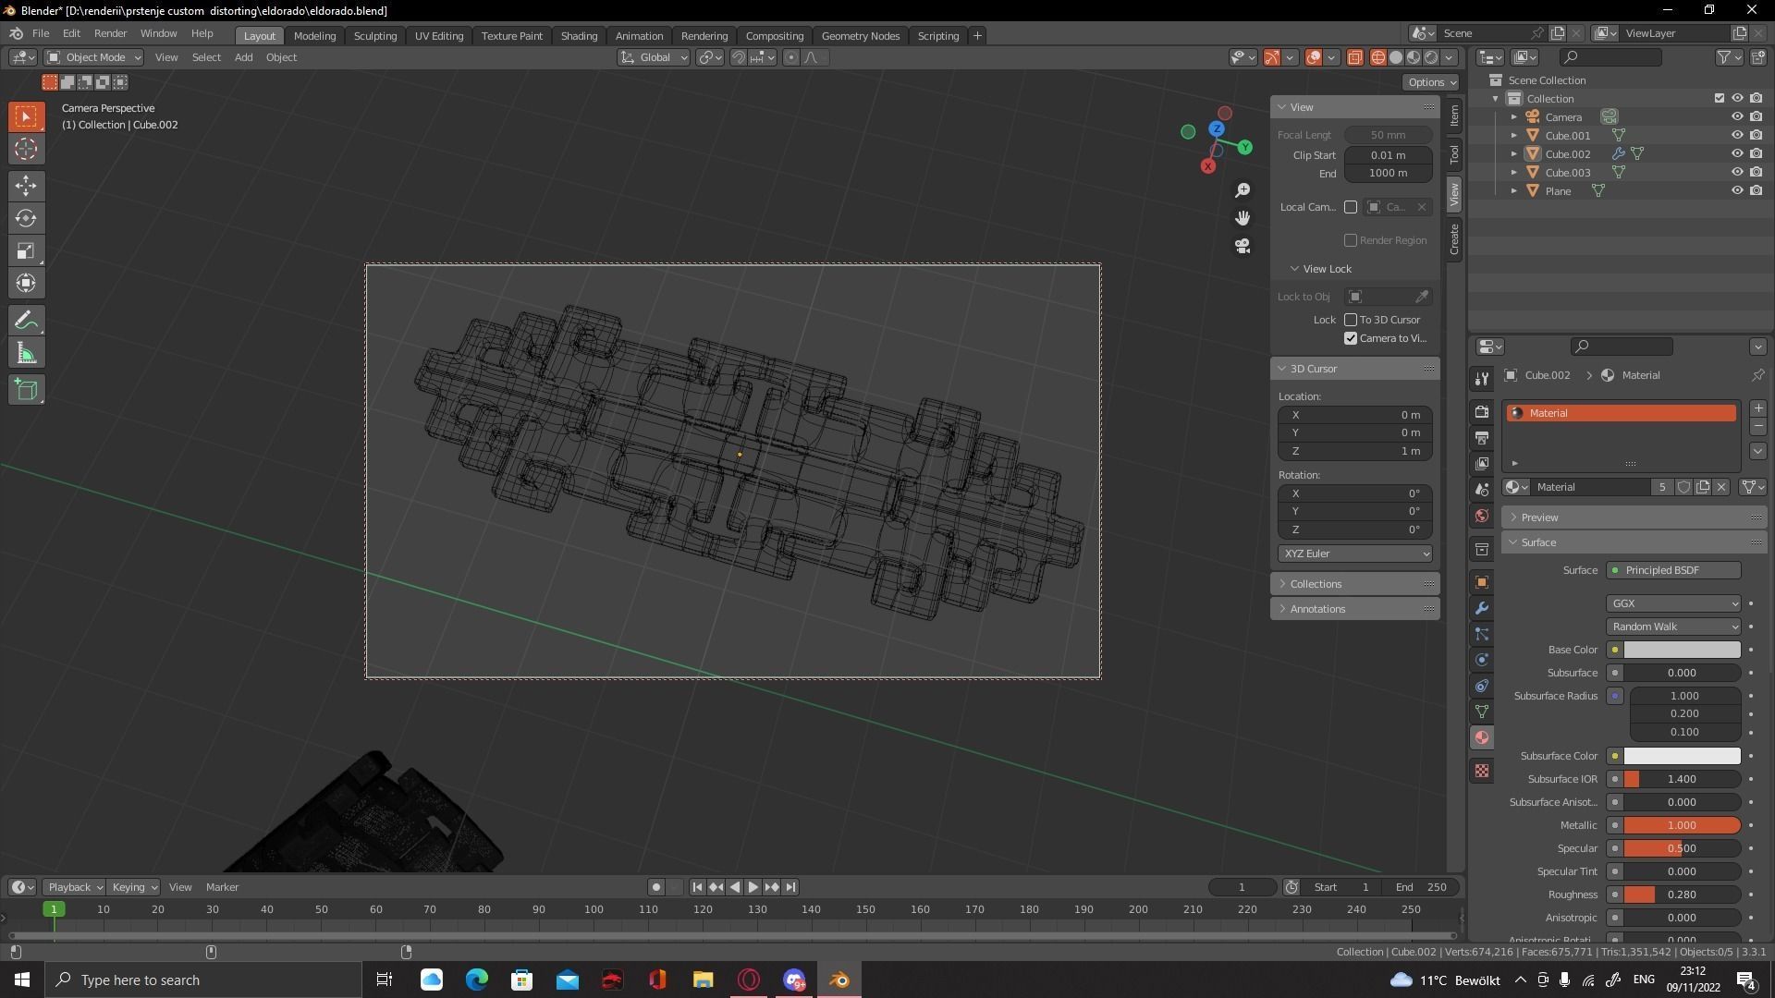Disable Camera to View lock checkbox
The width and height of the screenshot is (1775, 998).
[1351, 338]
